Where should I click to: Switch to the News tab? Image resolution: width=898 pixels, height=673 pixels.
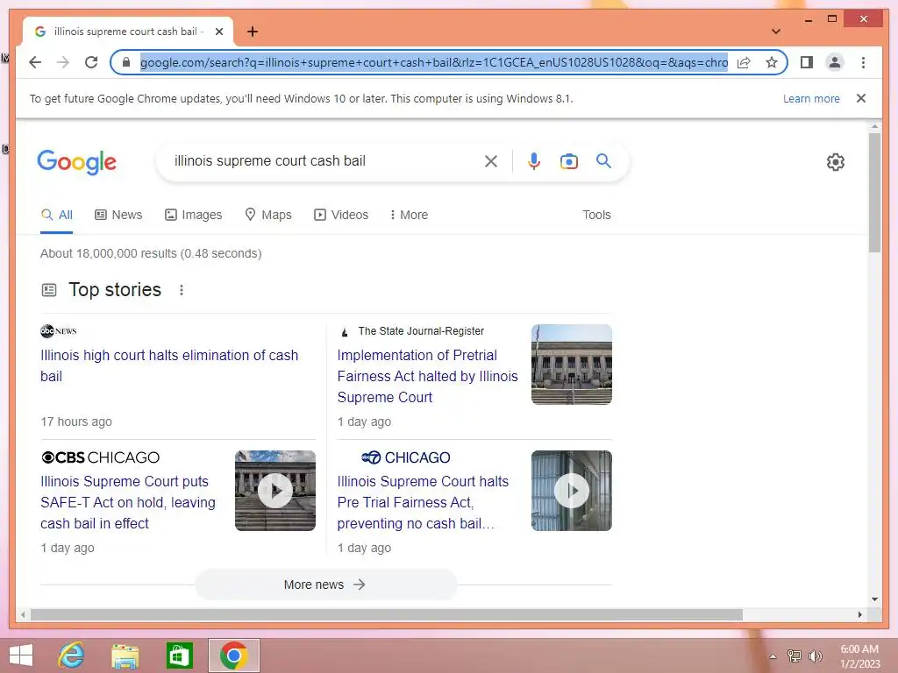118,216
